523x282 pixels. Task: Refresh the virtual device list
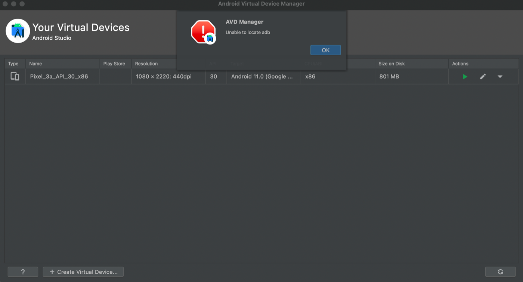point(500,272)
